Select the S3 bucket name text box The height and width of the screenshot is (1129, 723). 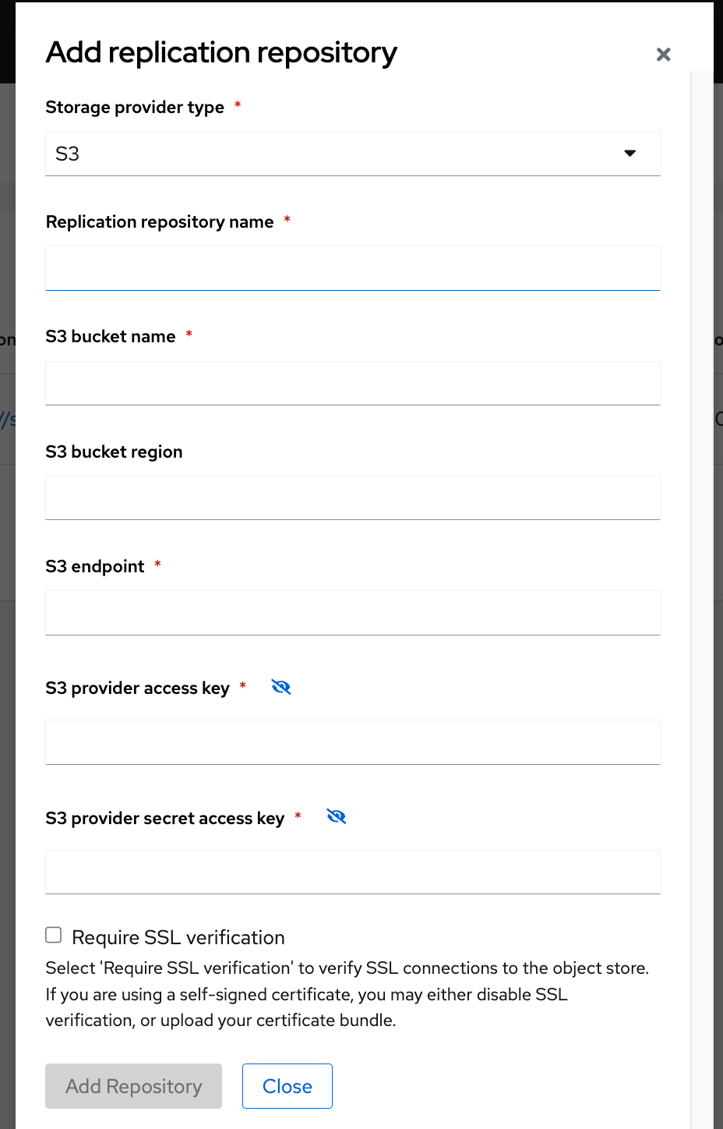(353, 384)
